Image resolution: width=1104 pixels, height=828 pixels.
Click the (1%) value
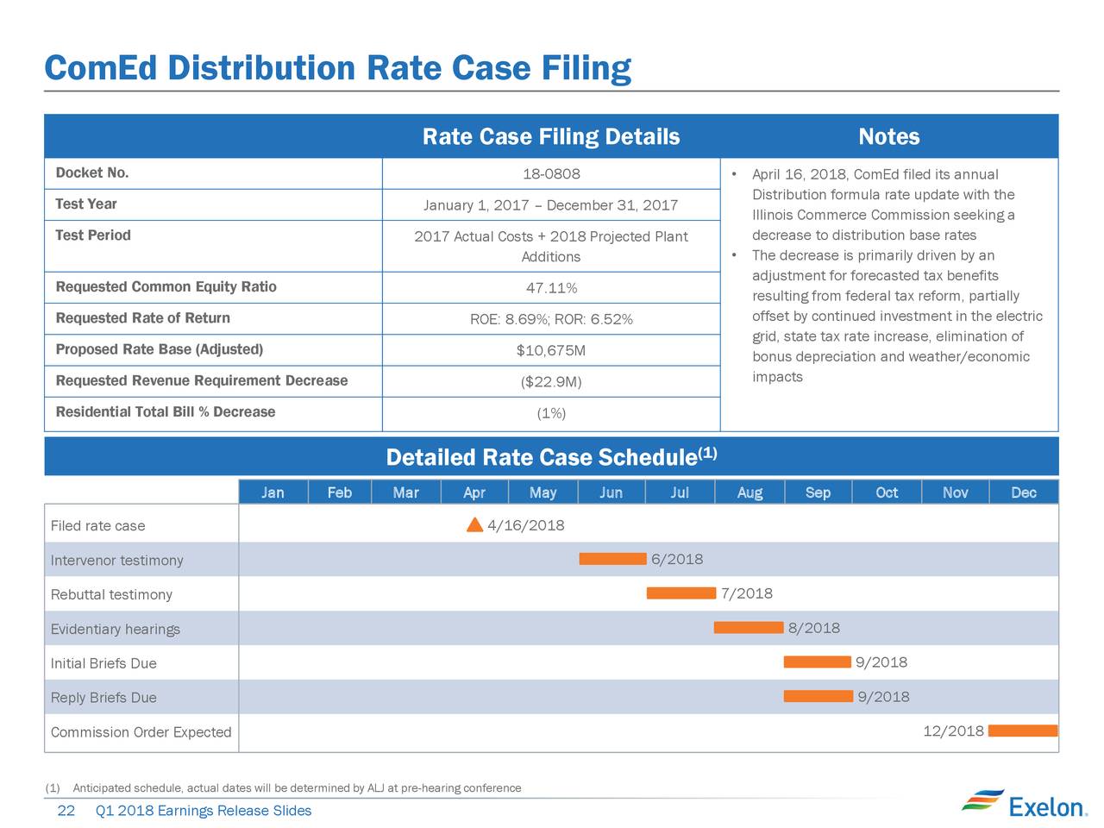[551, 413]
